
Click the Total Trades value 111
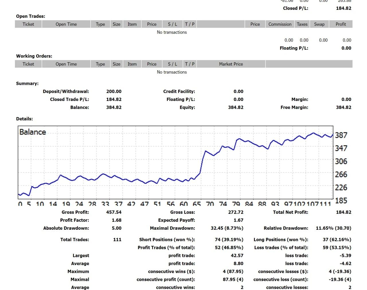(117, 240)
